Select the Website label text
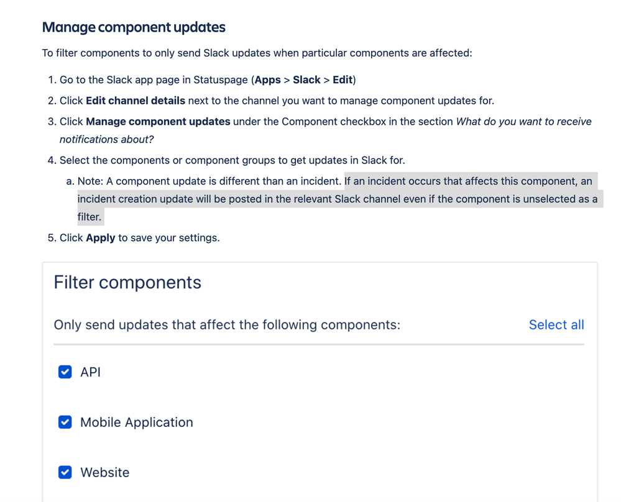The image size is (621, 502). coord(105,472)
